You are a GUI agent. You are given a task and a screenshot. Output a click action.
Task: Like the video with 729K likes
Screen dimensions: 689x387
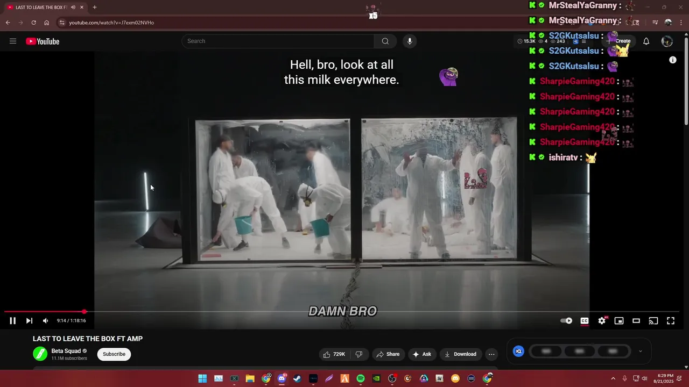tap(334, 354)
